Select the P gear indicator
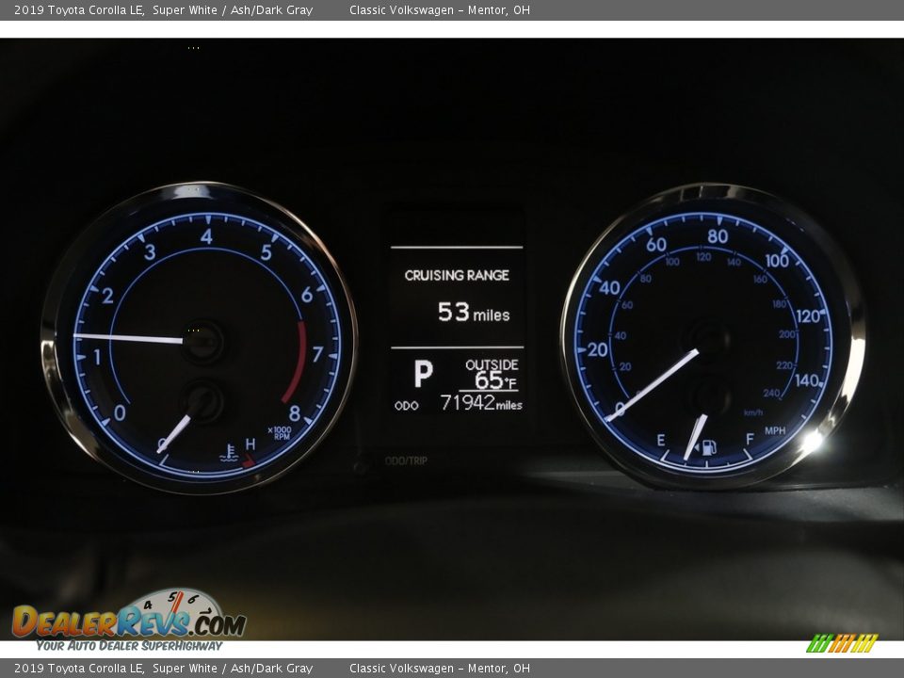The height and width of the screenshot is (678, 904). [x=423, y=374]
